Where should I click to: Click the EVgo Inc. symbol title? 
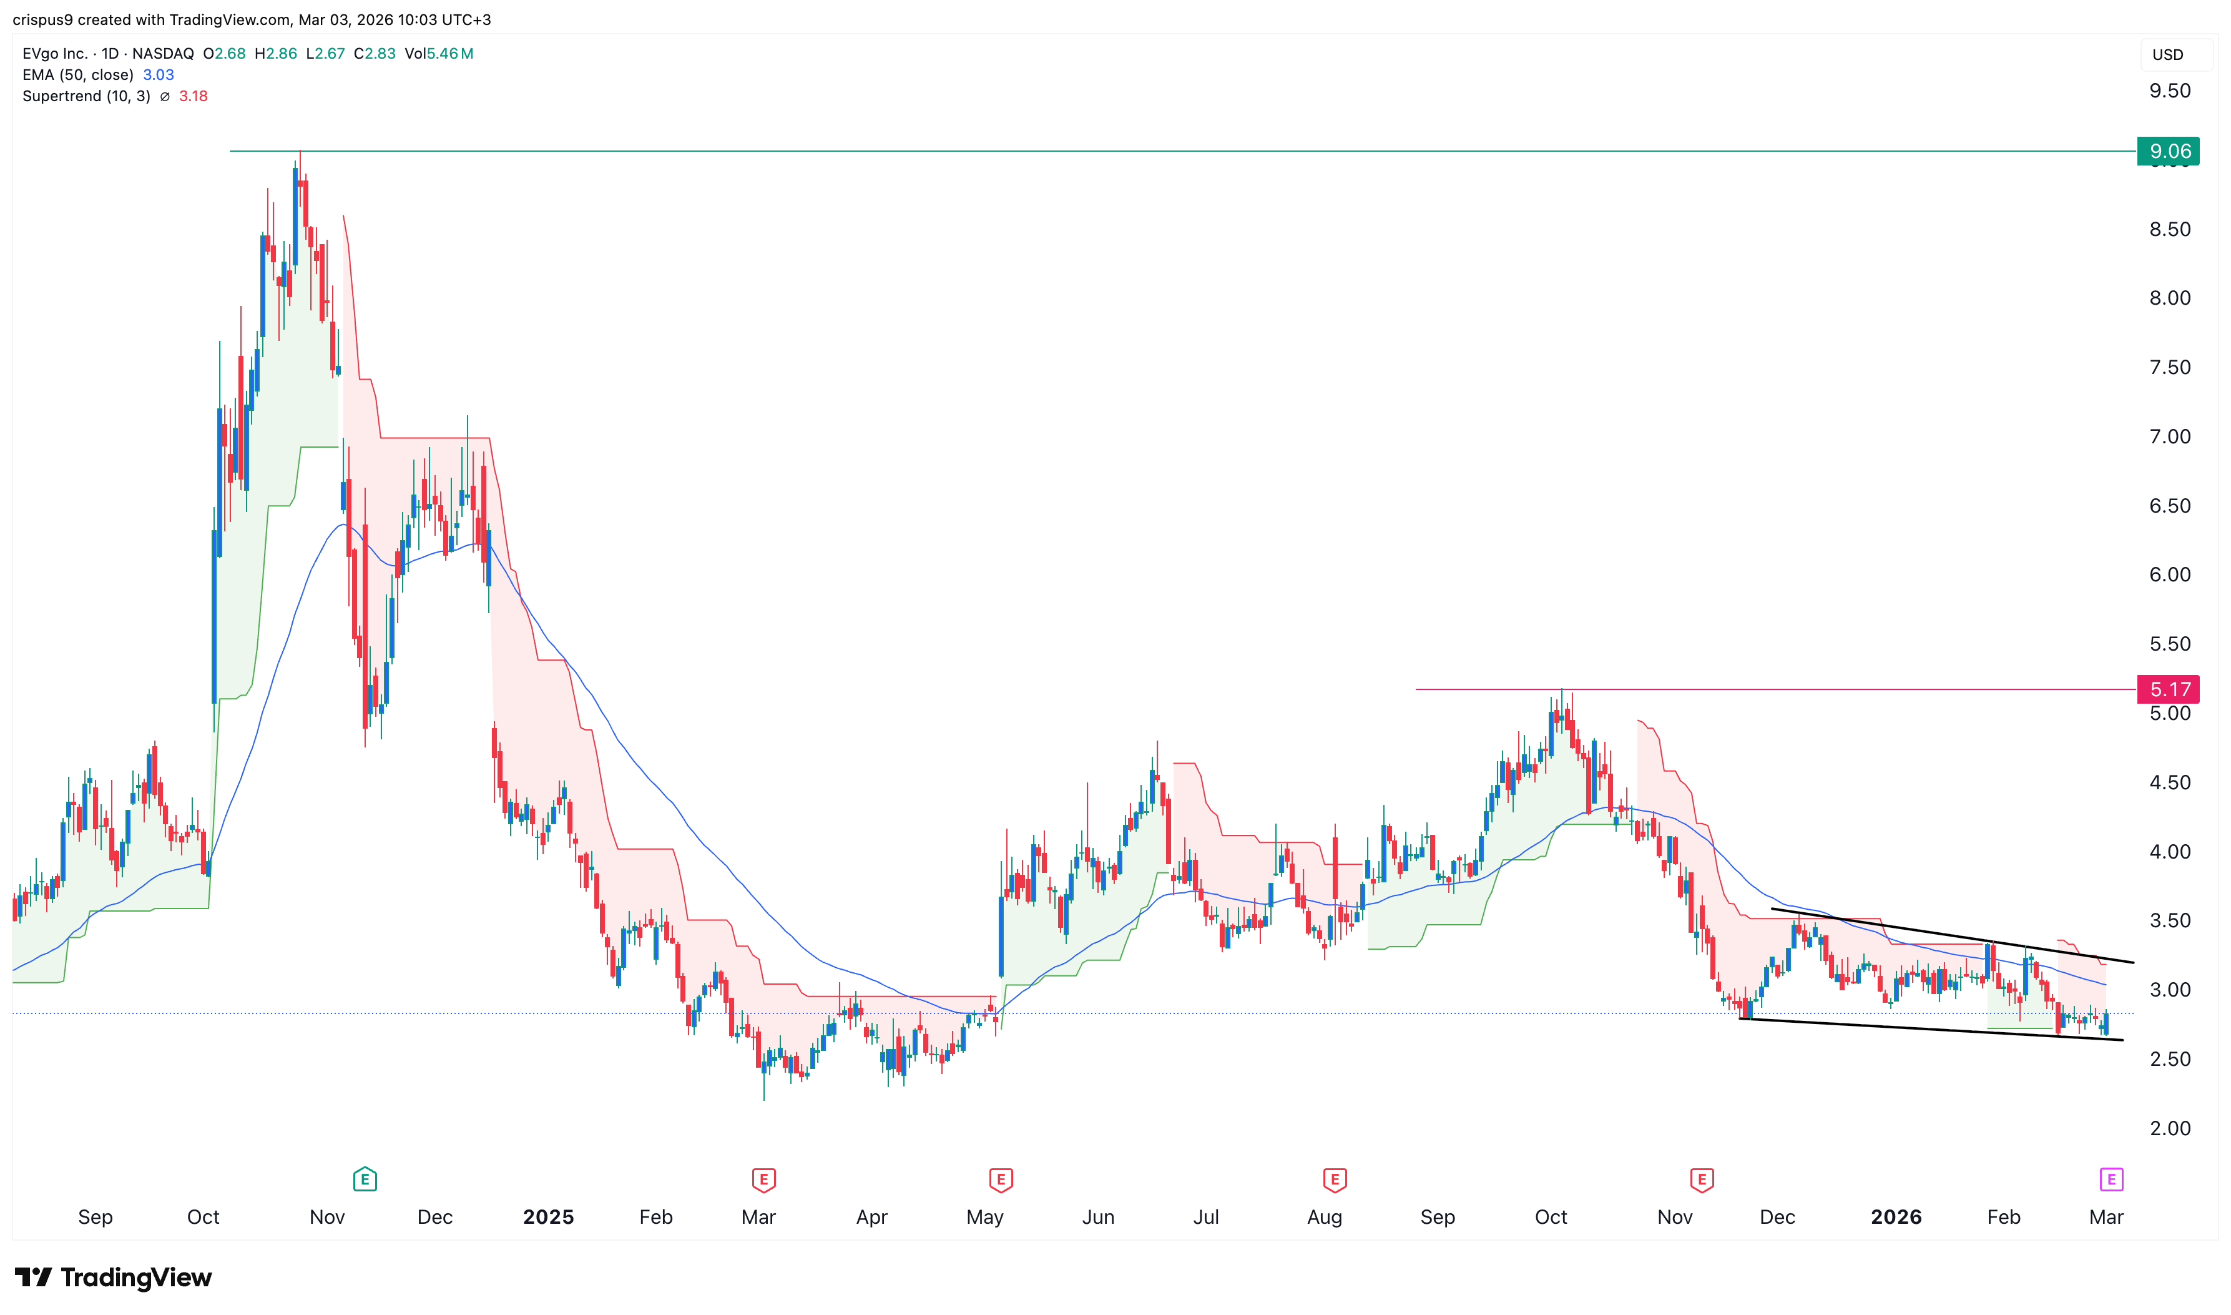[x=55, y=54]
